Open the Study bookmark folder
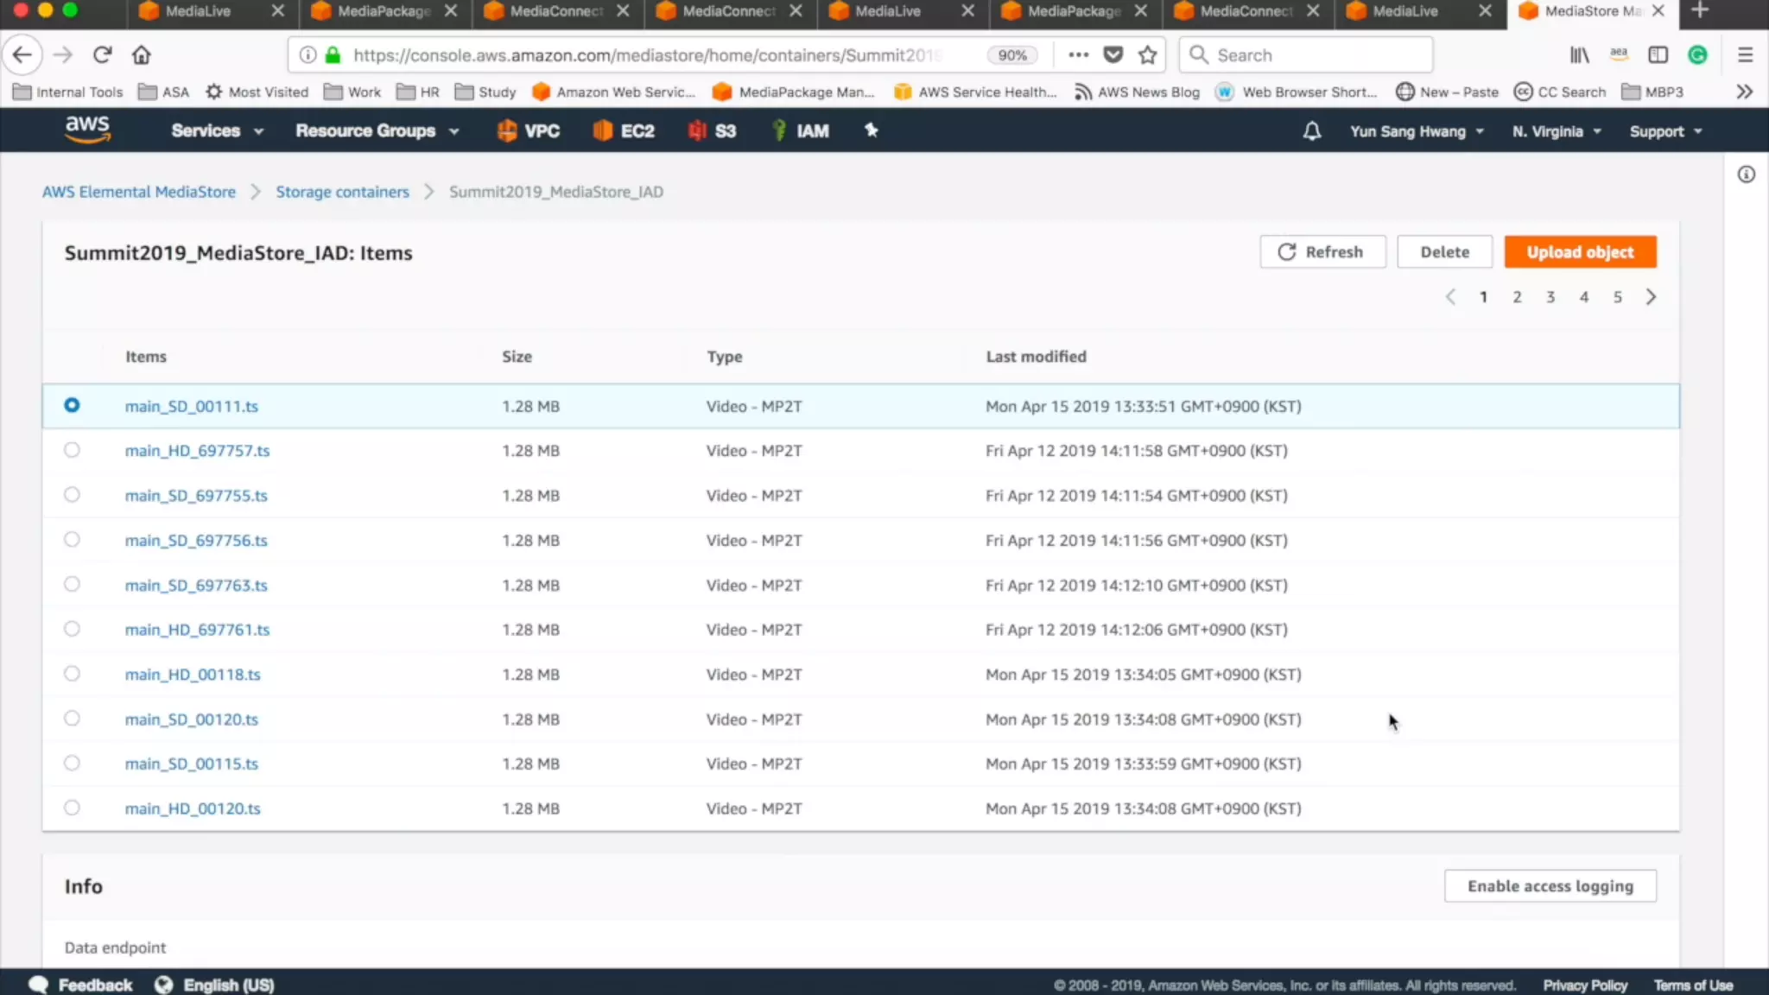The width and height of the screenshot is (1769, 995). tap(485, 92)
